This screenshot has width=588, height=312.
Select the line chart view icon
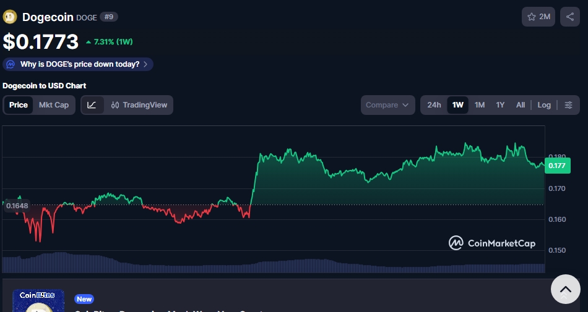coord(92,105)
